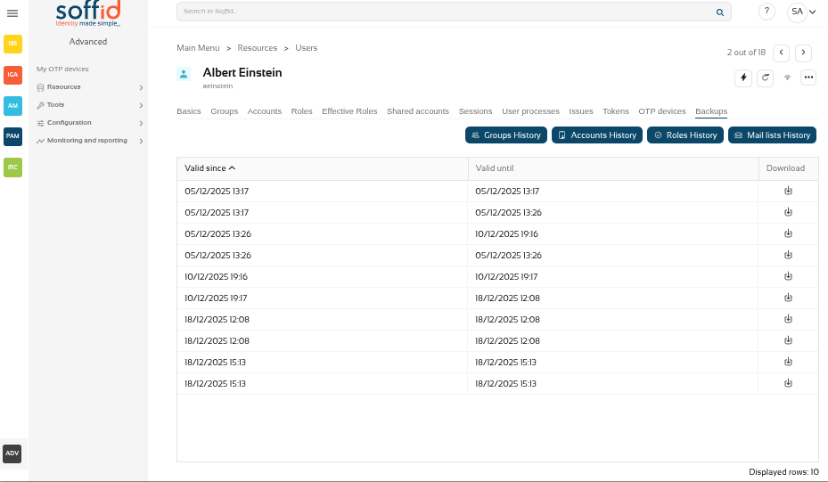Click the Mail lists History button

click(772, 135)
